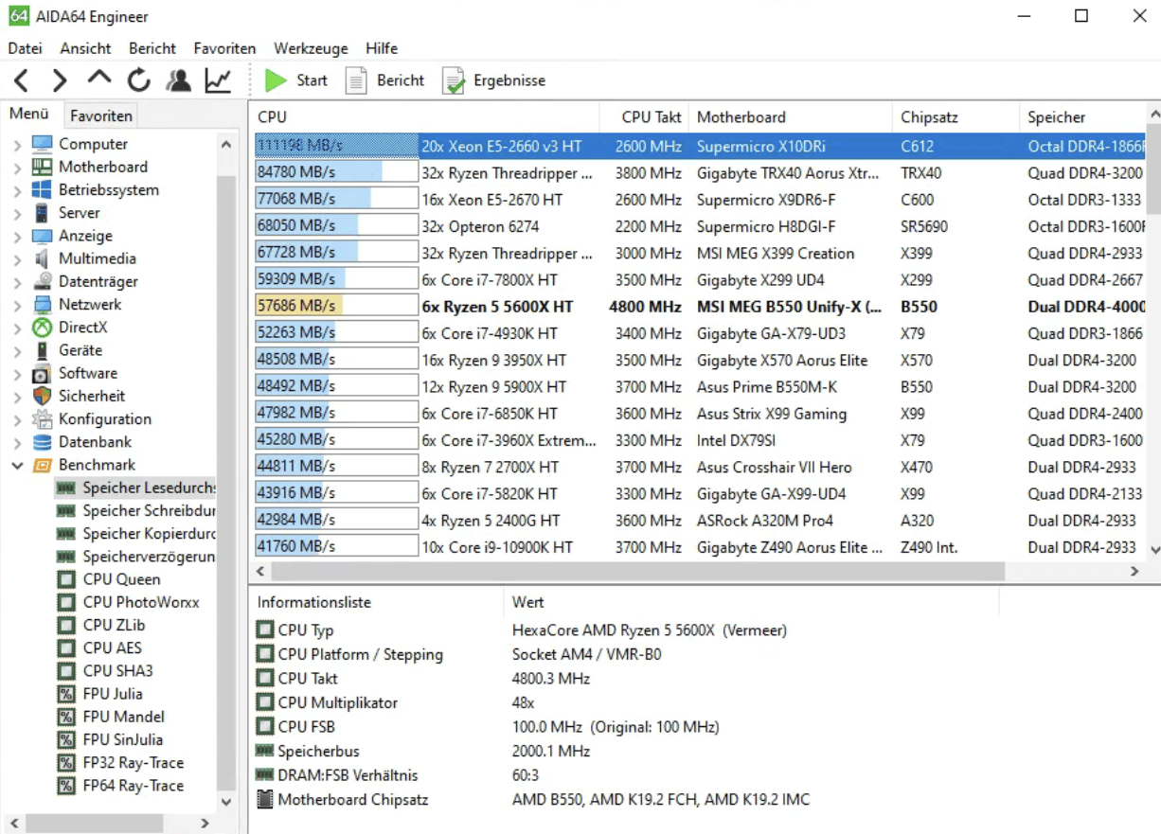Sort by the CPU Takt column header

coord(644,117)
